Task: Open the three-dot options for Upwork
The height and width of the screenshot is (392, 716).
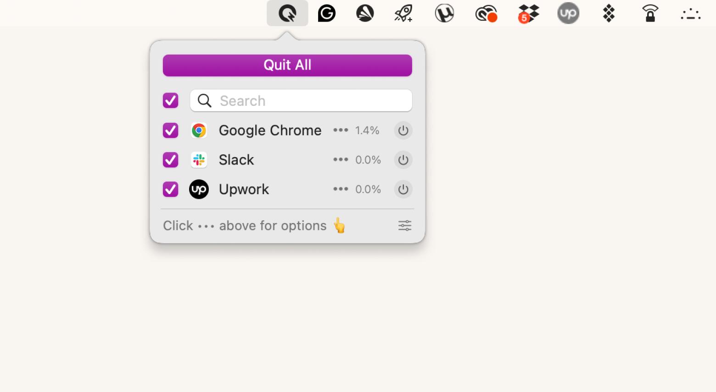Action: [341, 189]
